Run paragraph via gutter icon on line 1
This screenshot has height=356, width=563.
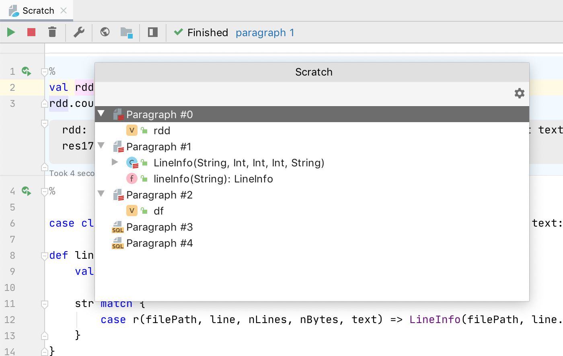27,71
